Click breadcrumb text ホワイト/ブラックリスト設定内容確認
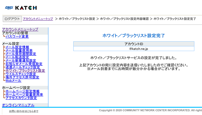Image resolution: width=202 pixels, height=115 pixels. pos(124,19)
